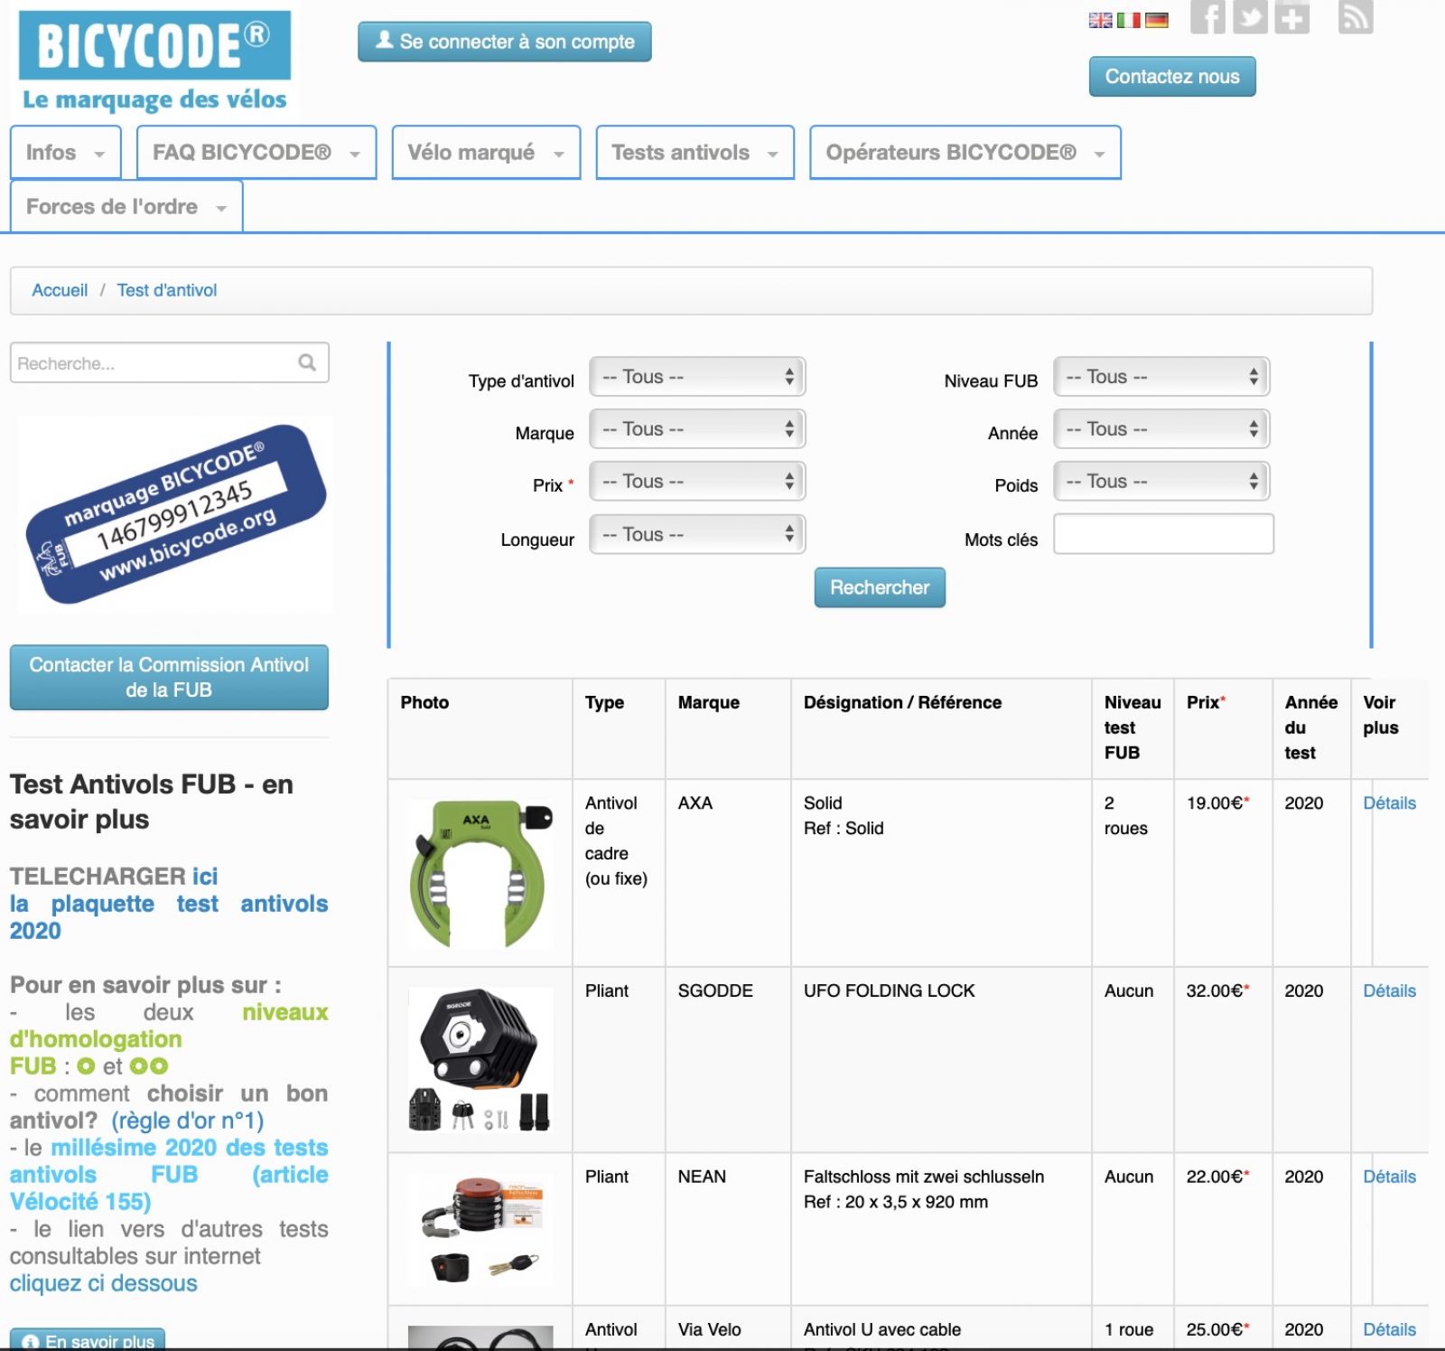Open the RSS feed icon
This screenshot has height=1351, width=1445.
pos(1355,17)
